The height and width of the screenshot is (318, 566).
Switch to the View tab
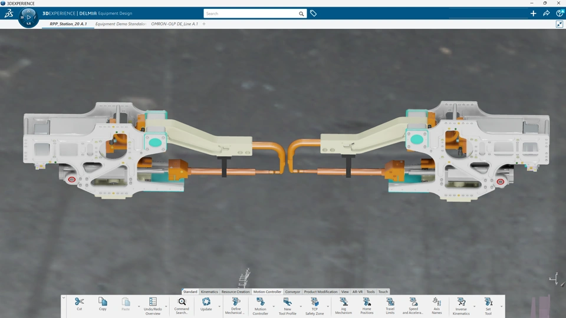tap(345, 291)
